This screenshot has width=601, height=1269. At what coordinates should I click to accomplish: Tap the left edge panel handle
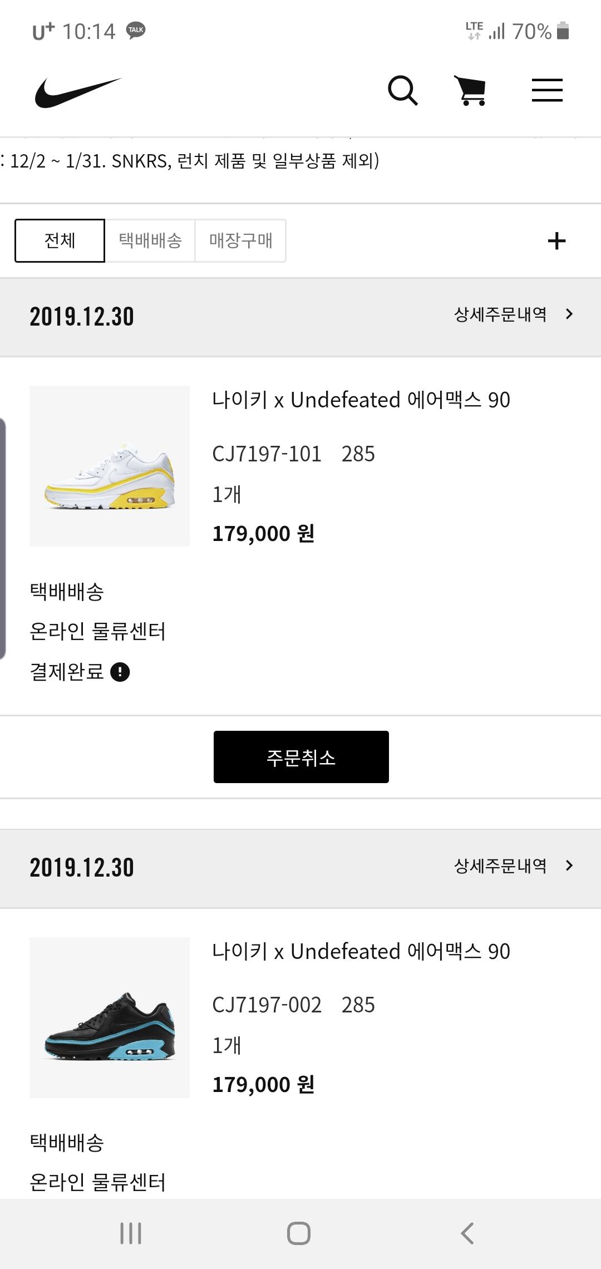[x=3, y=538]
